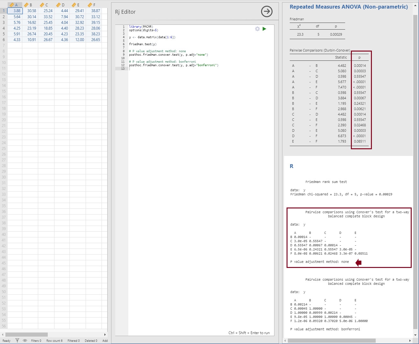This screenshot has width=419, height=344.
Task: Place the cursor on code line 13 in the editor
Action: (x=191, y=69)
